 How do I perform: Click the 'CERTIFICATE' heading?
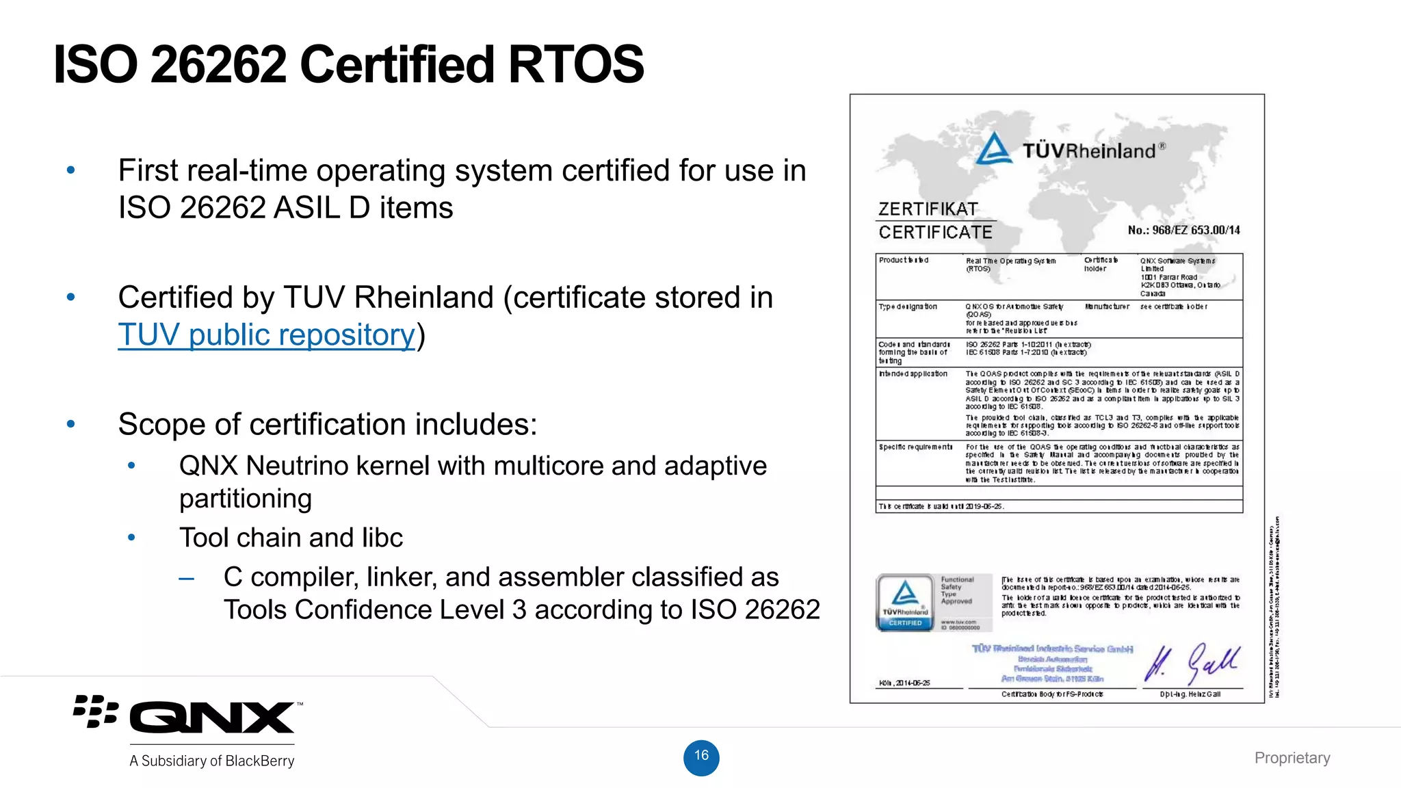(935, 233)
